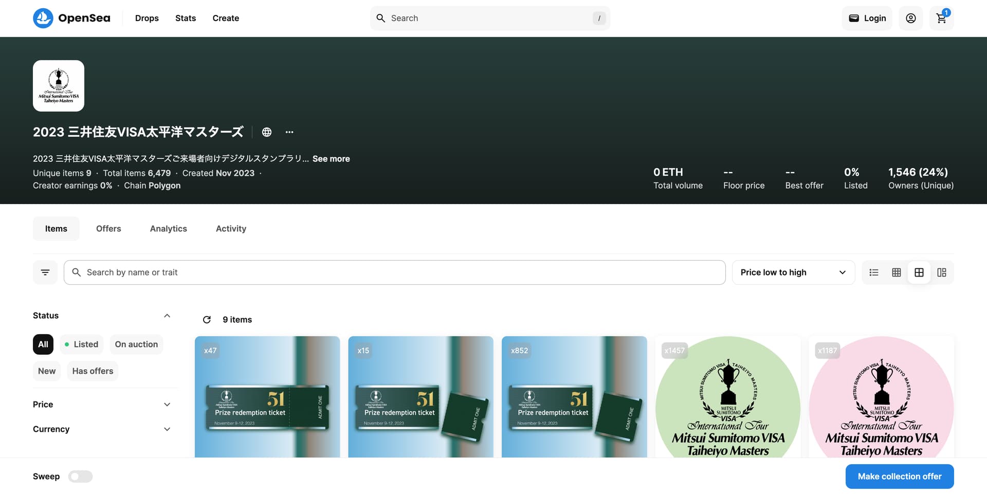The height and width of the screenshot is (495, 987).
Task: Click the collection title heading
Action: (138, 132)
